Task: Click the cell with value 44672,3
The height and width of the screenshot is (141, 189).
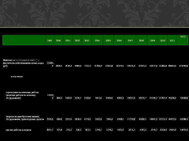Action: point(172,119)
